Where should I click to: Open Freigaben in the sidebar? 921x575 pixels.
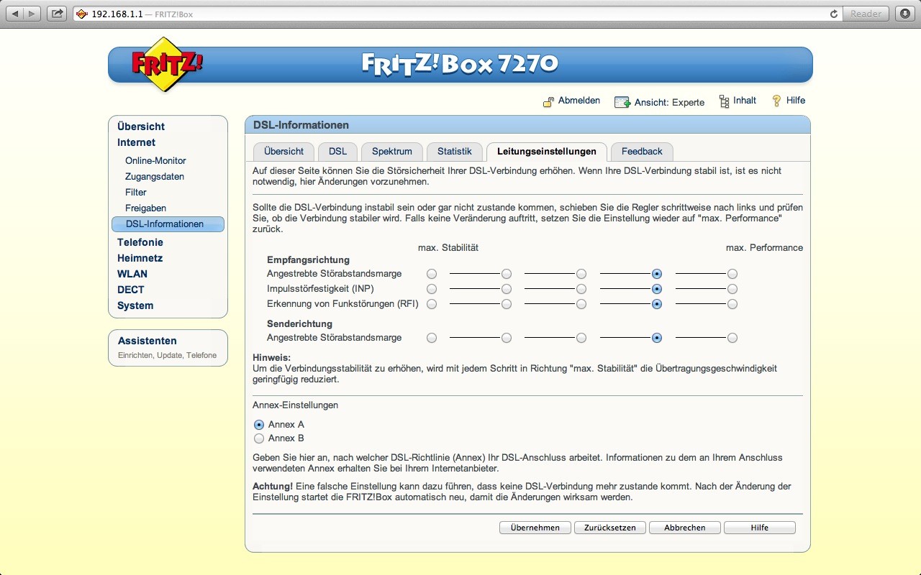coord(145,208)
